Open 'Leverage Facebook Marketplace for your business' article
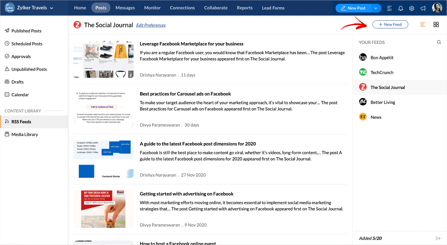Screen dimensions: 447x245 click(192, 44)
